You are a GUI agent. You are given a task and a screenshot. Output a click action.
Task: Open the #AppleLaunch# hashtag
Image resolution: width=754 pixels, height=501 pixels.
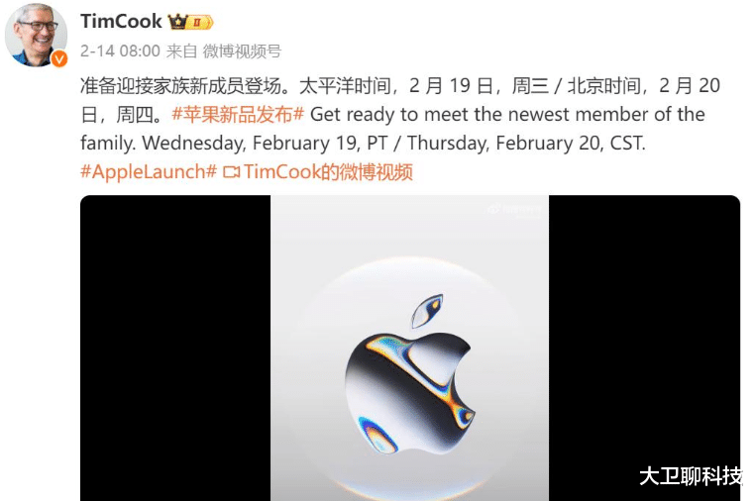coord(149,172)
